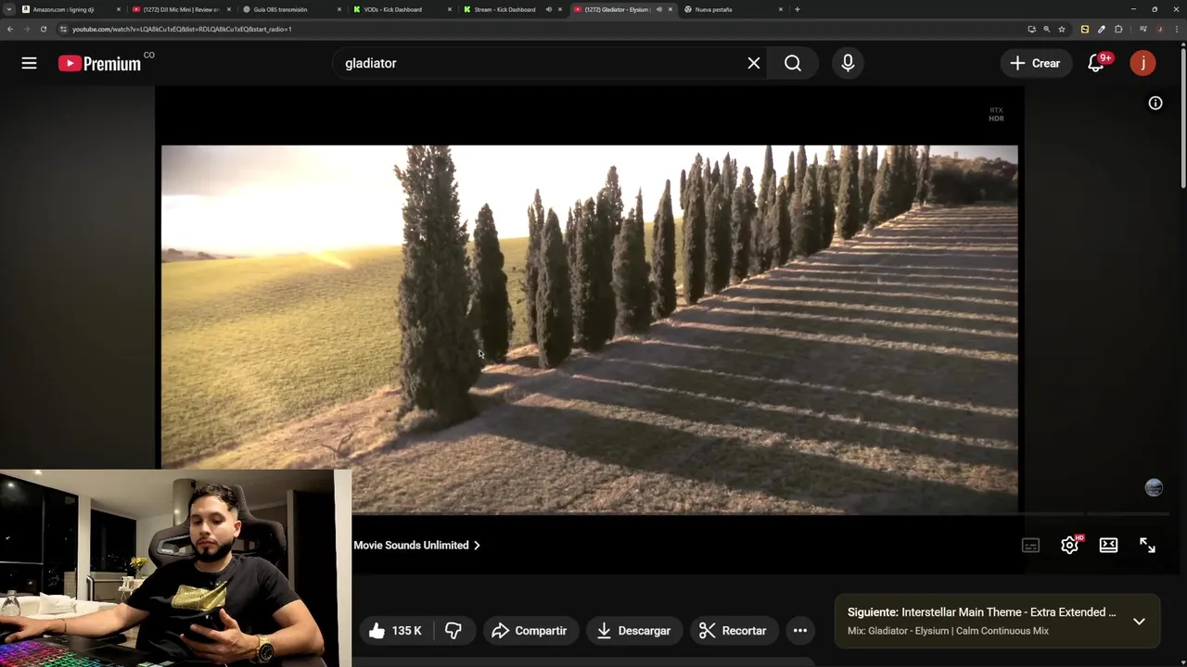Open the more actions ellipsis menu

pyautogui.click(x=799, y=631)
